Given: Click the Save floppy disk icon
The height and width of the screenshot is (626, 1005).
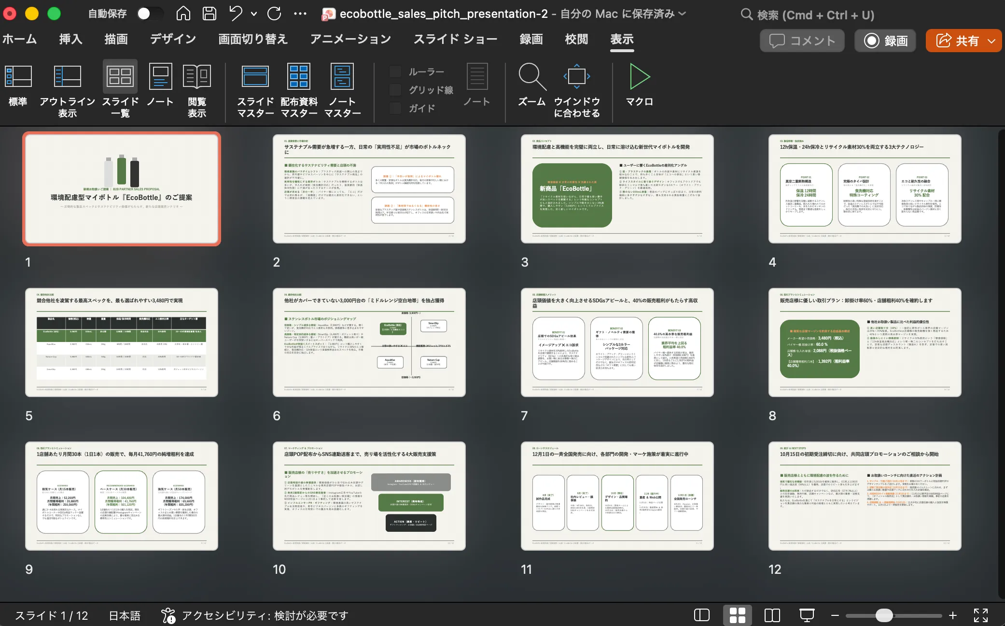Looking at the screenshot, I should tap(209, 14).
